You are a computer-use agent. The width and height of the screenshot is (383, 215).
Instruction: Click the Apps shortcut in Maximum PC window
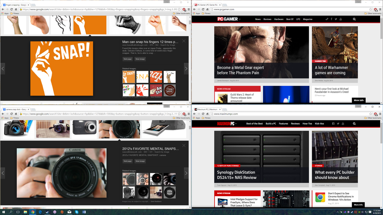tap(196, 118)
